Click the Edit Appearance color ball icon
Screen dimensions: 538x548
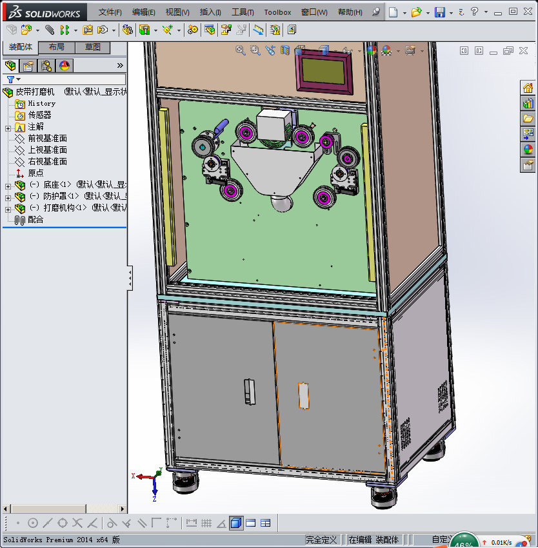372,51
